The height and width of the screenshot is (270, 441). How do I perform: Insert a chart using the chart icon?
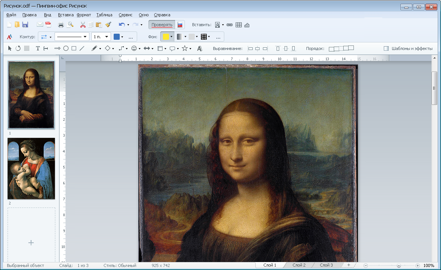247,25
